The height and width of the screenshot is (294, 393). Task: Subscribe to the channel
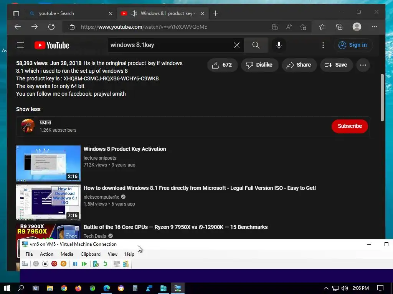pos(350,126)
